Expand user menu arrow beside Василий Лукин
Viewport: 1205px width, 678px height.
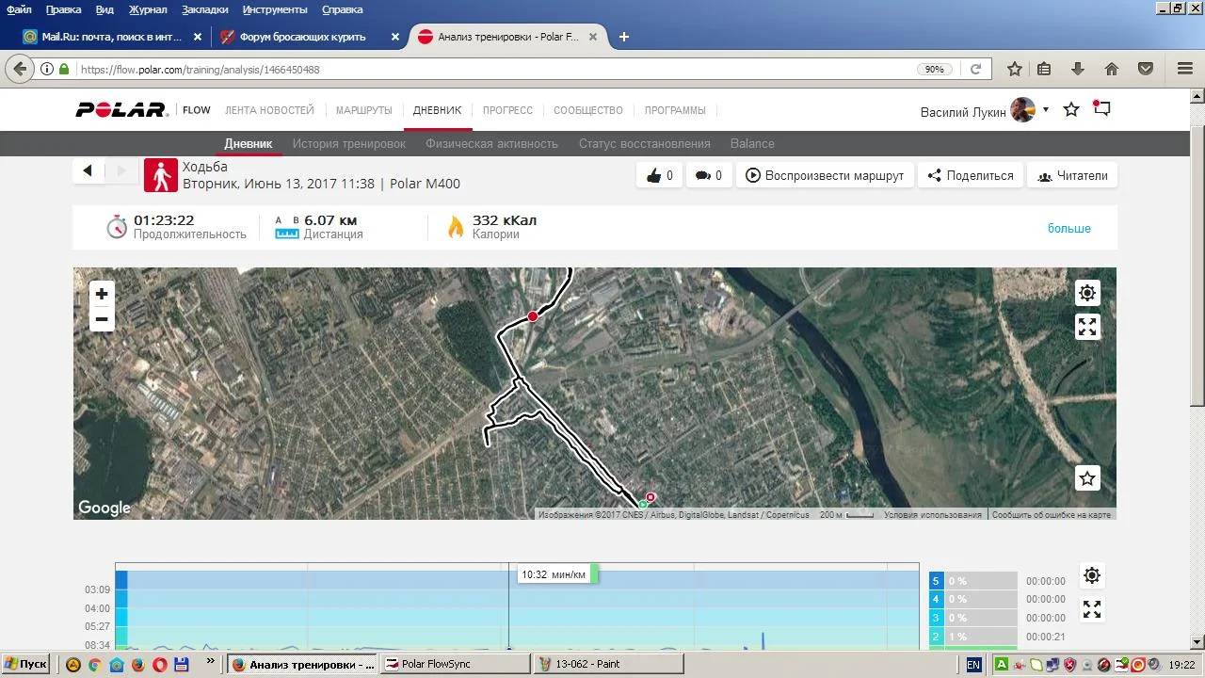(x=1045, y=110)
